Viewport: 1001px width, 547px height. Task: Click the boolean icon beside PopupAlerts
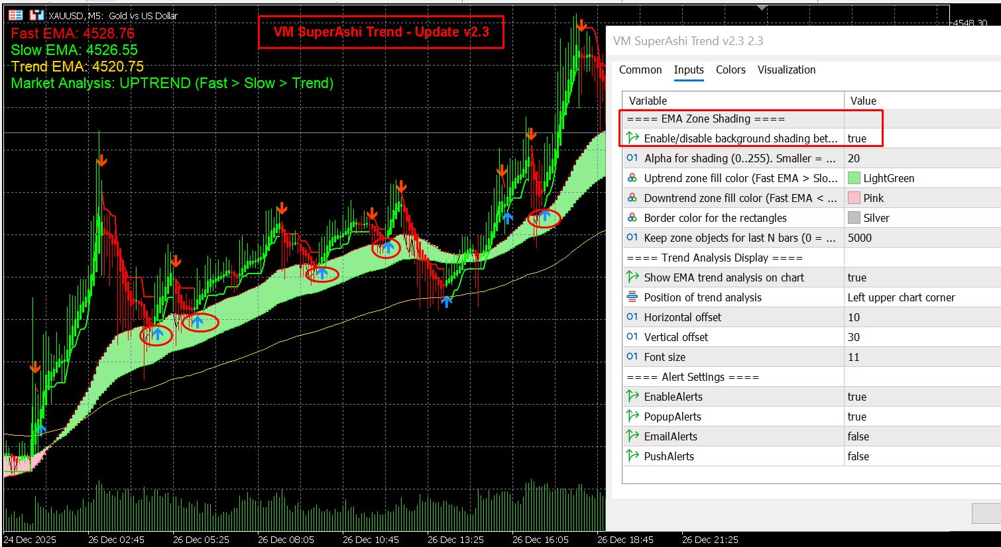pos(632,417)
